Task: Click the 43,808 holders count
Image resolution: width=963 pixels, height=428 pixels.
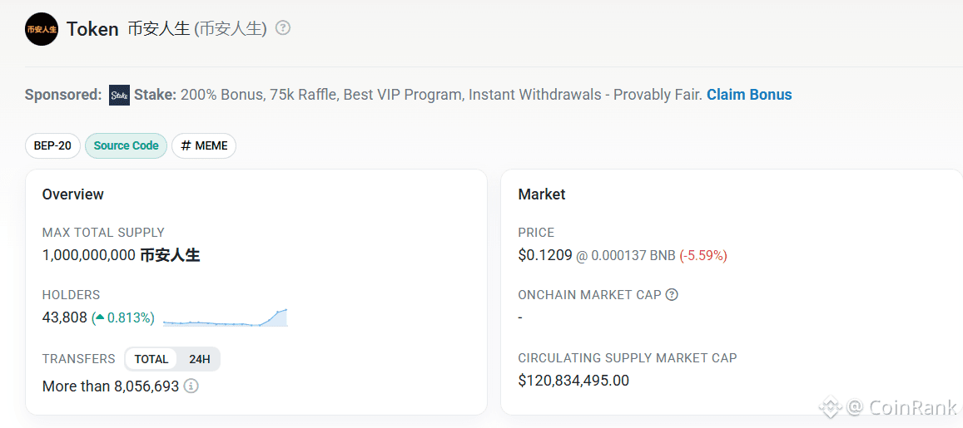Action: click(x=65, y=317)
